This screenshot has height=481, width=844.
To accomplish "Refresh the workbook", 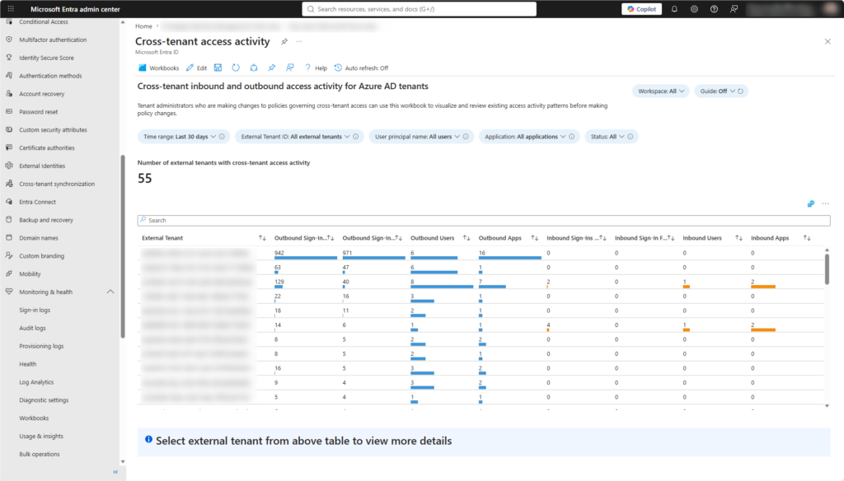I will click(236, 68).
